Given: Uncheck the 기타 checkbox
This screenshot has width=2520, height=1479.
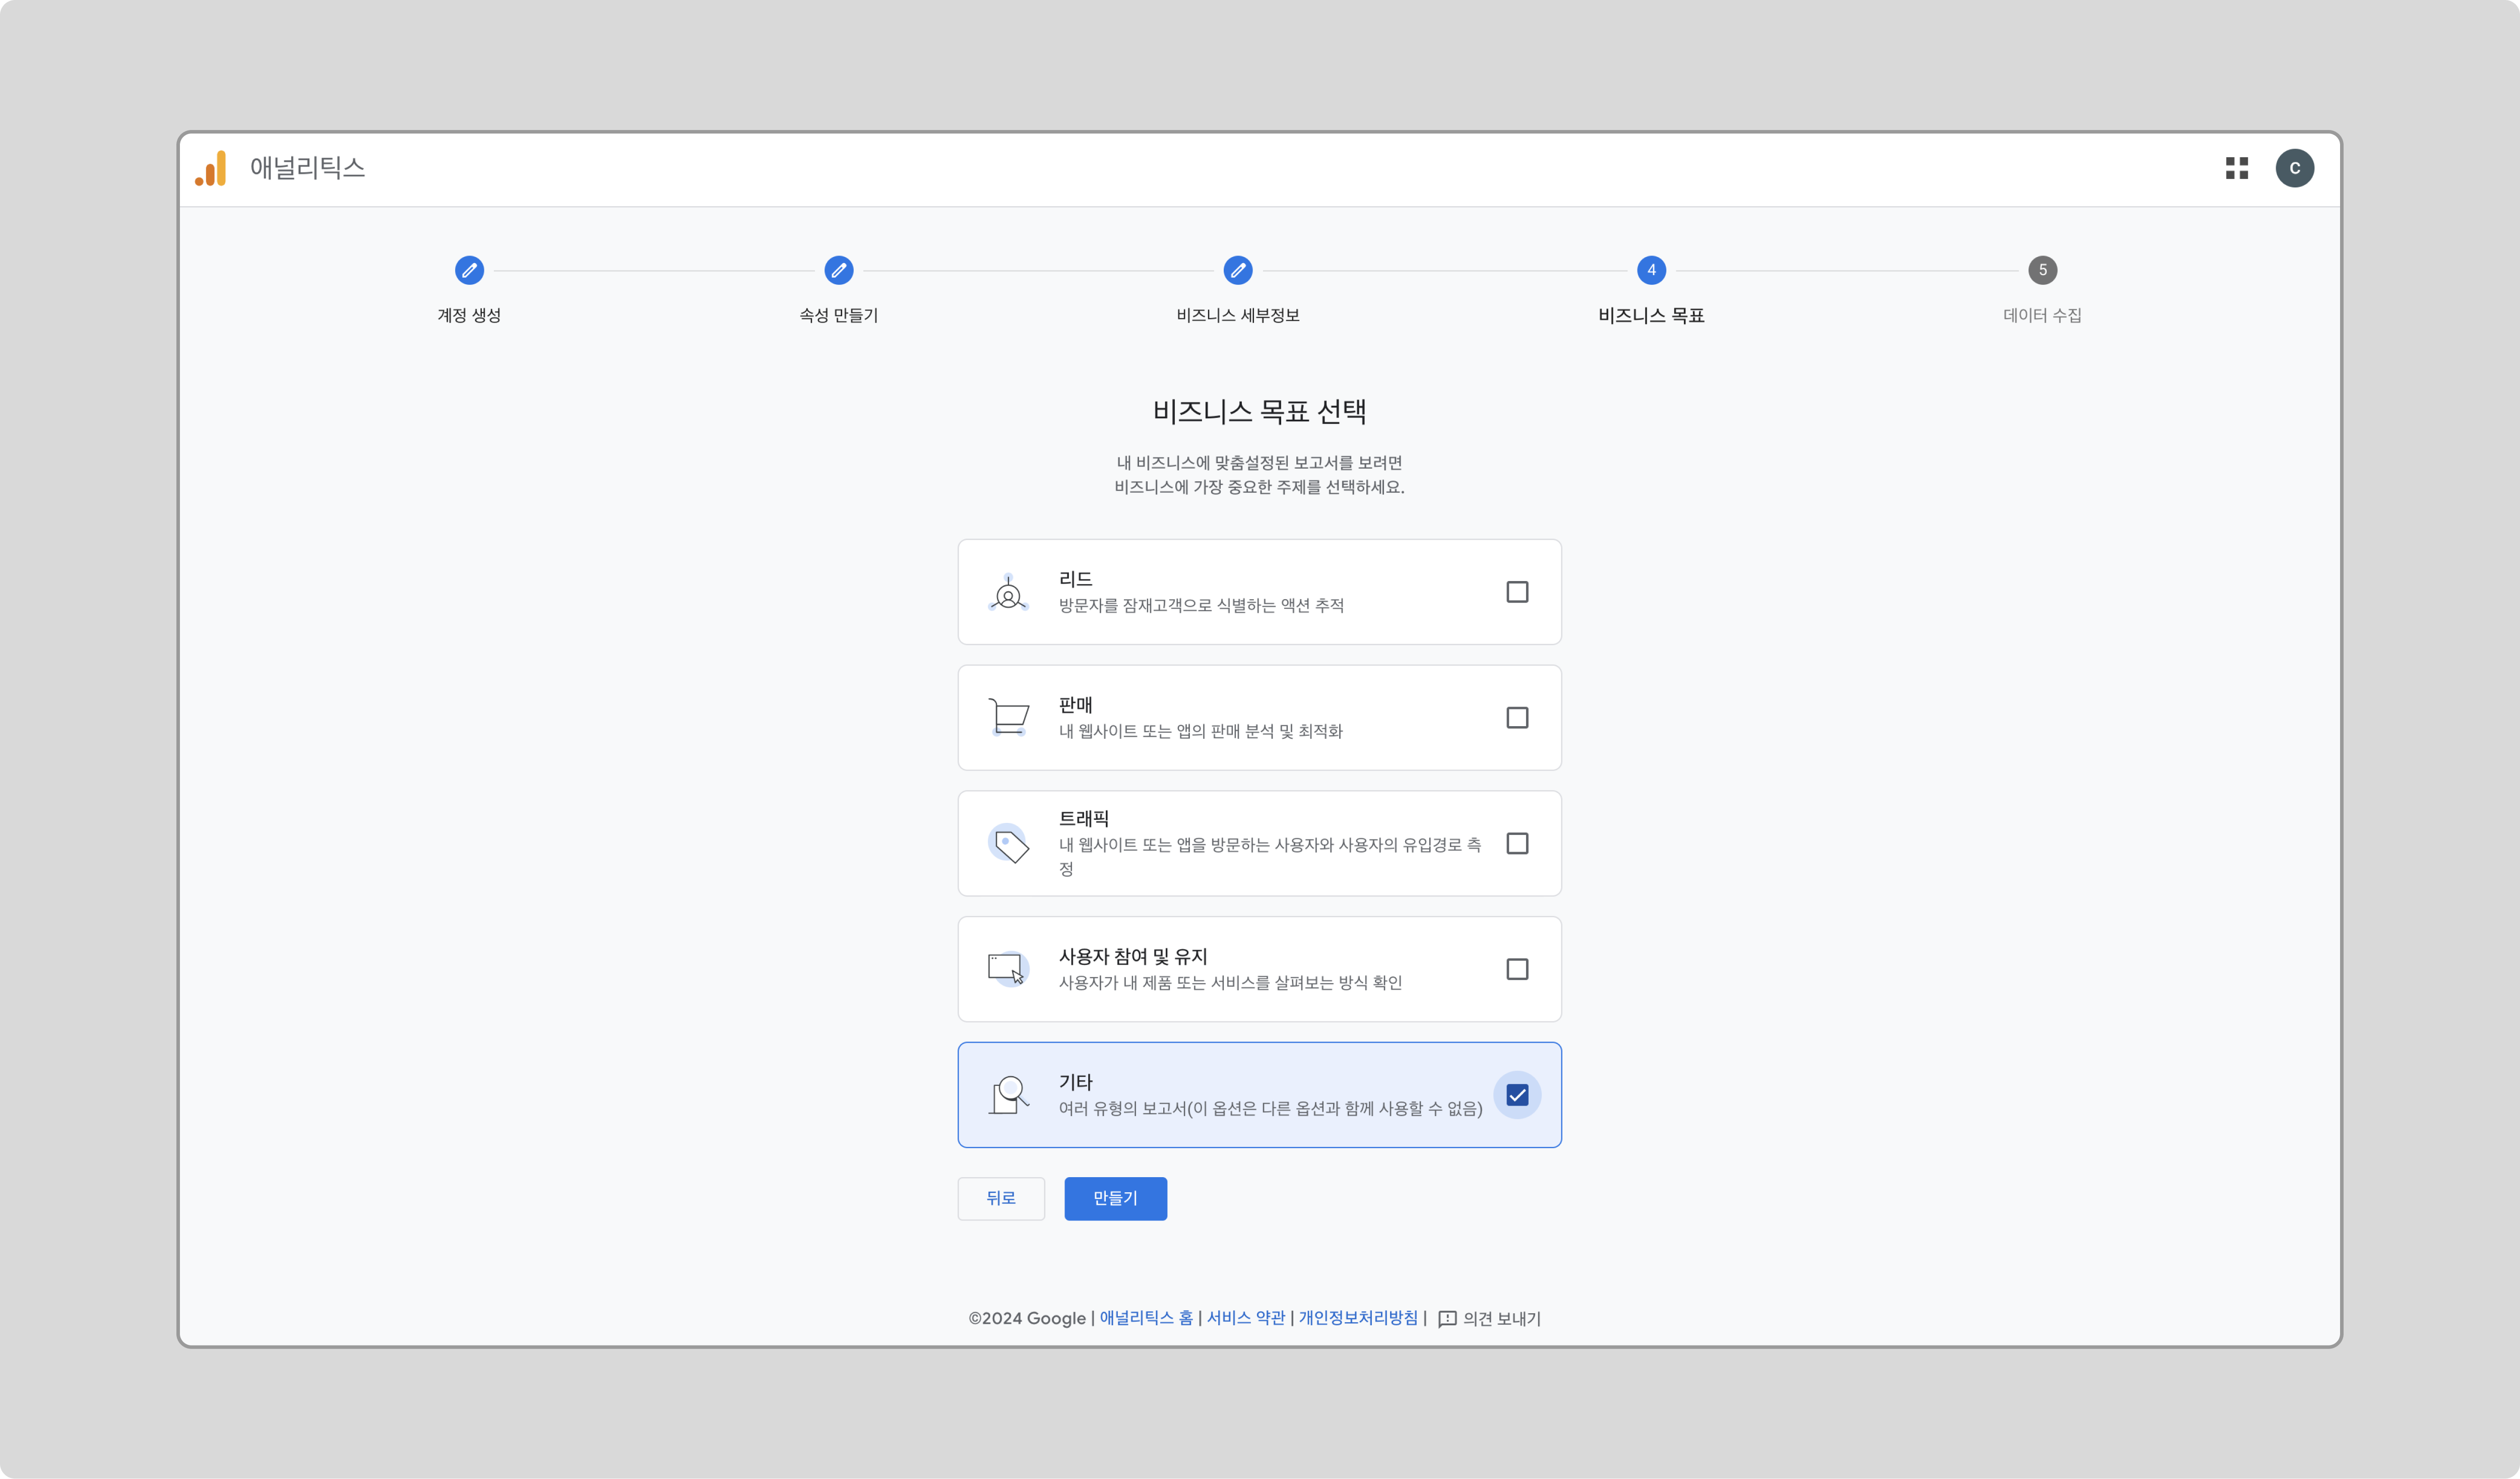Looking at the screenshot, I should (1517, 1095).
